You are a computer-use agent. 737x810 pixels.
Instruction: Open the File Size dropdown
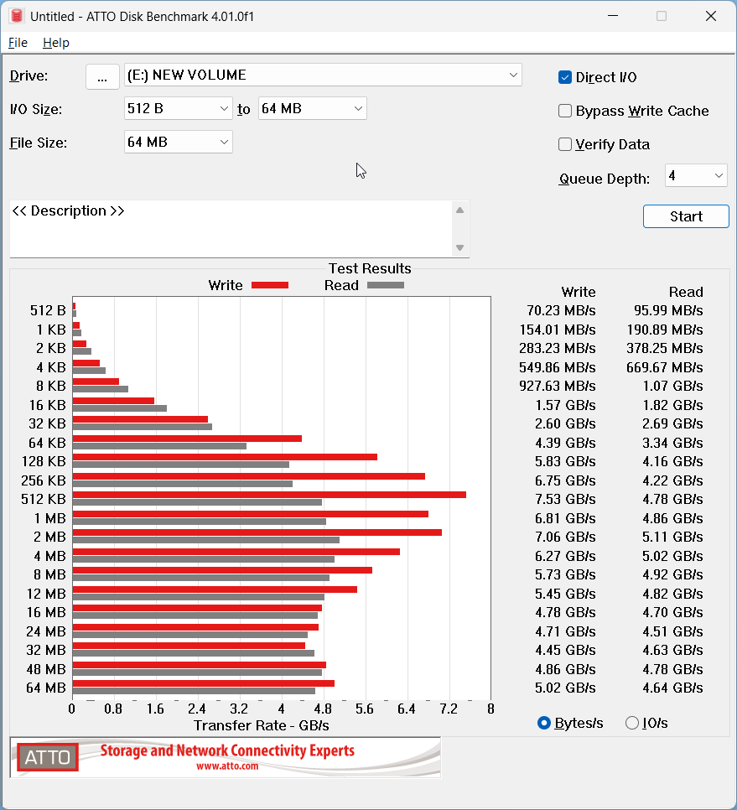[179, 142]
